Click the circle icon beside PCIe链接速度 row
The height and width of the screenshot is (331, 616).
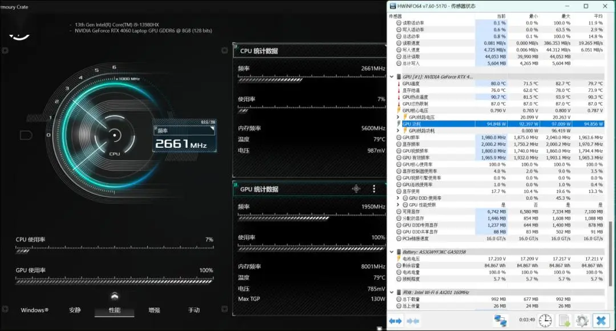click(399, 239)
